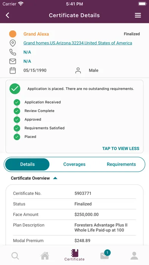Select certificate number 5903771
This screenshot has width=149, height=265.
coord(83,193)
